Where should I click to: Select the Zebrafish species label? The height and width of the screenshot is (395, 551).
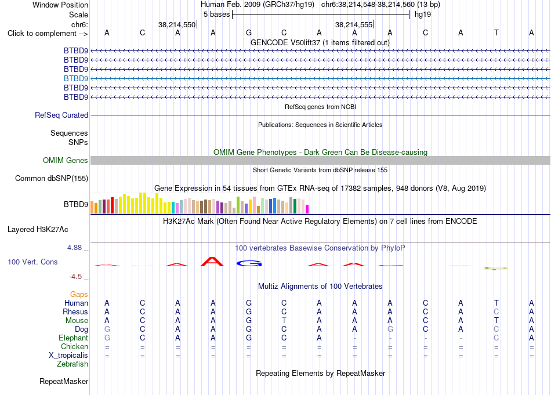(x=72, y=364)
